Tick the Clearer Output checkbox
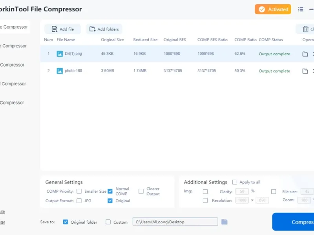 click(x=141, y=191)
